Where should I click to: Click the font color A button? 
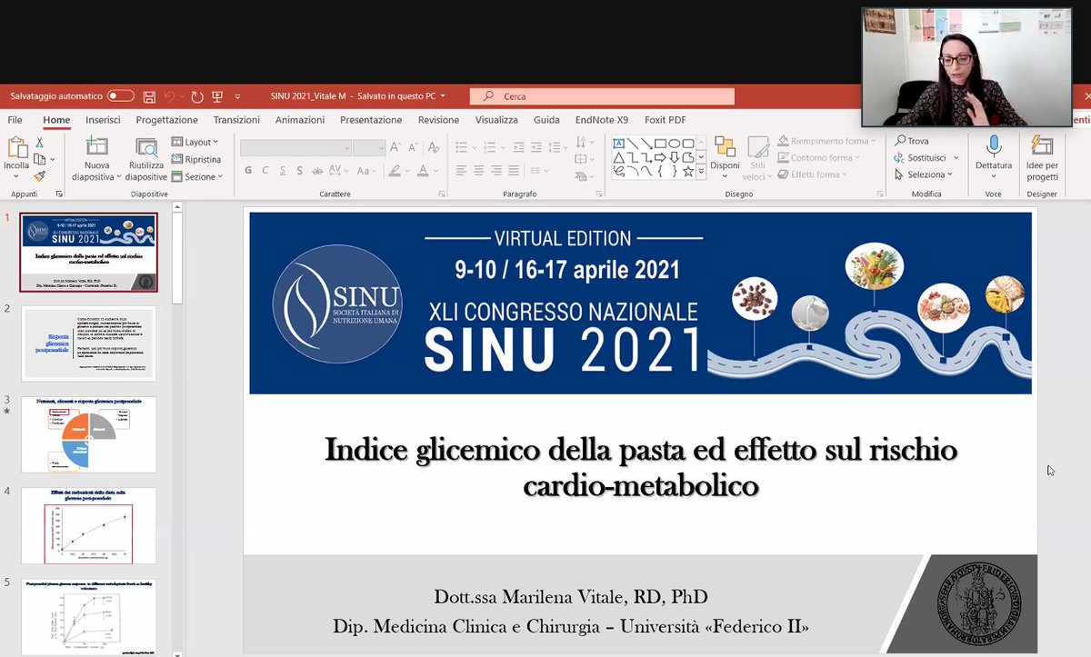click(x=423, y=170)
